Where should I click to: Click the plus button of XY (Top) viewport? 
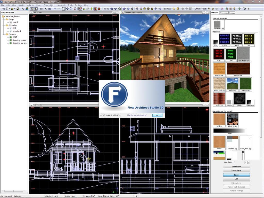(113, 13)
